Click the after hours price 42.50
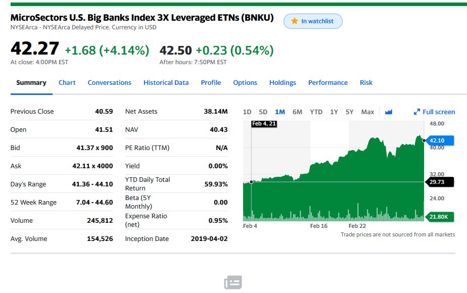The width and height of the screenshot is (467, 293). [x=175, y=50]
